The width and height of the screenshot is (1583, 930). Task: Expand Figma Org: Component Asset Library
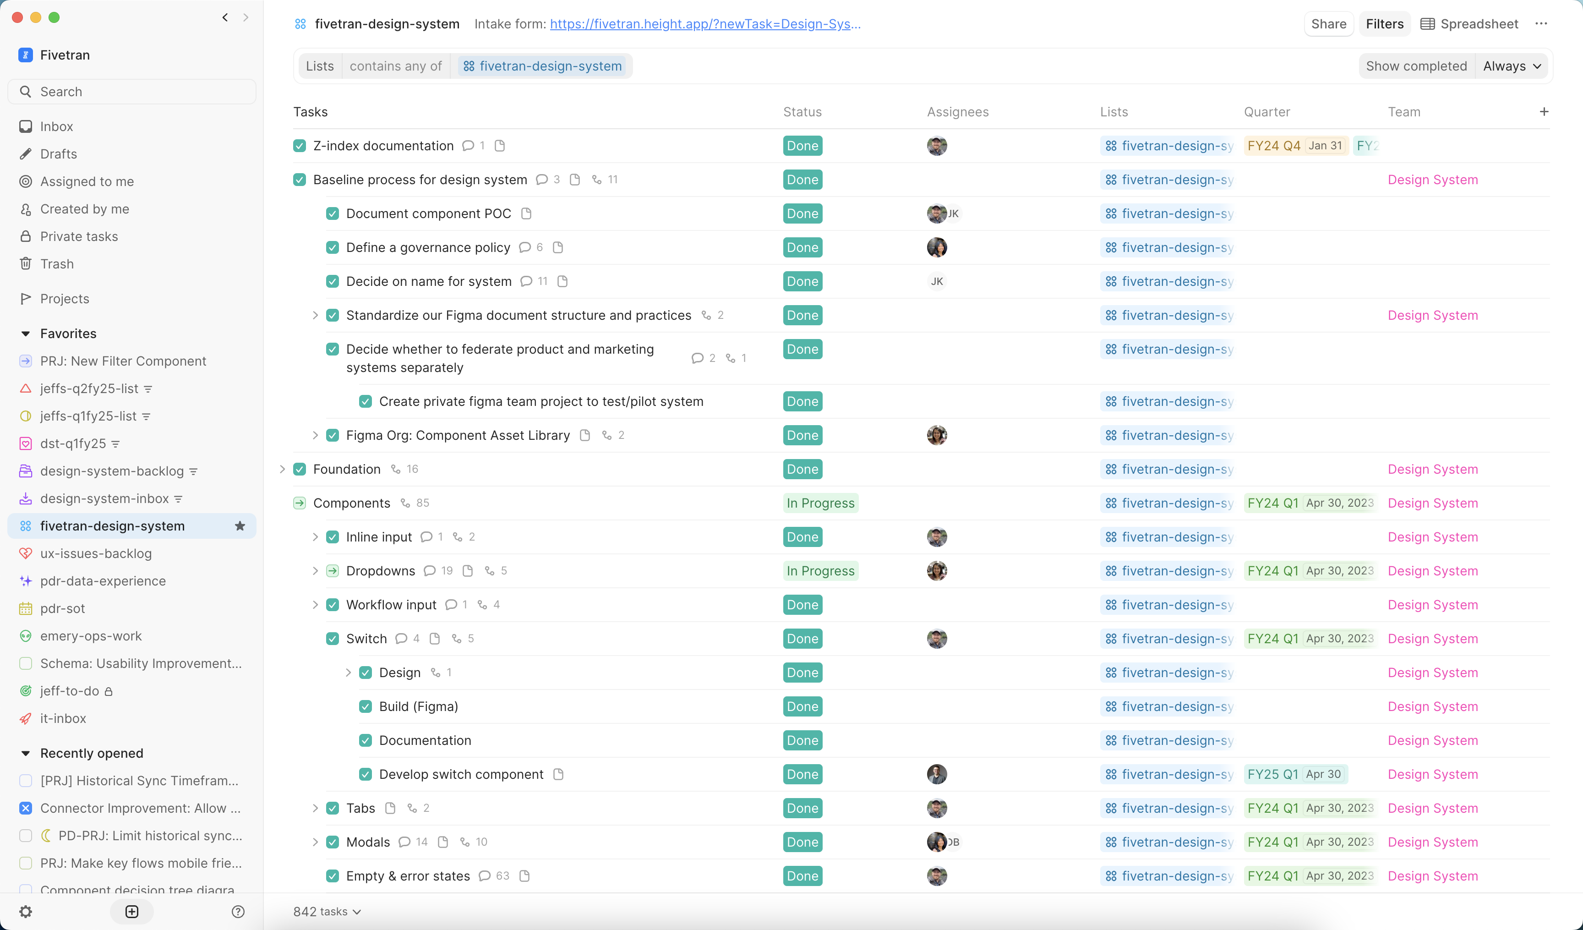[315, 436]
